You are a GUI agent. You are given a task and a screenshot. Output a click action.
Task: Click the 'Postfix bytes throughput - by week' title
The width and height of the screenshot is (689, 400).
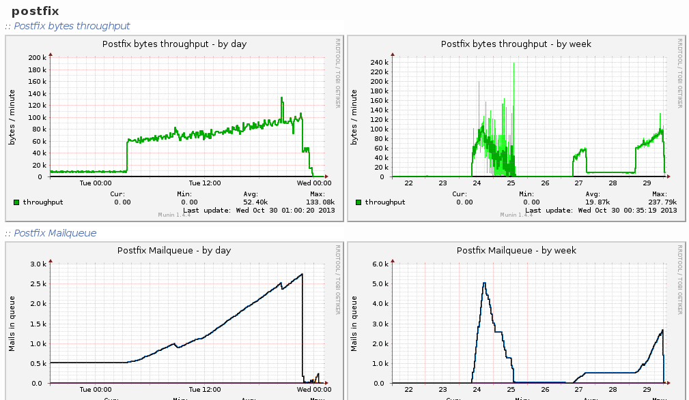(x=516, y=44)
